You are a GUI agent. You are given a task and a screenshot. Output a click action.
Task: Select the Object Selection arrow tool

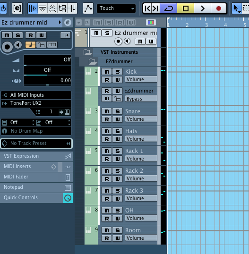pyautogui.click(x=236, y=8)
